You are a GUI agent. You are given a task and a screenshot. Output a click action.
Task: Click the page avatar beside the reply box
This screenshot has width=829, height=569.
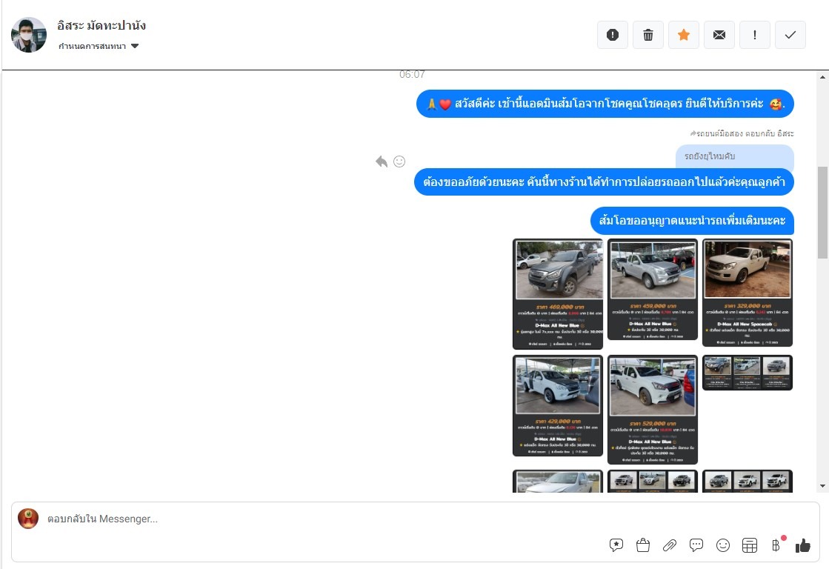click(x=28, y=519)
